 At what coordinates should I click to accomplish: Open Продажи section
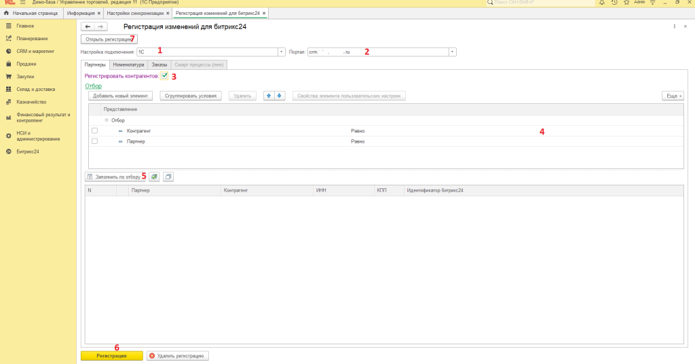pyautogui.click(x=26, y=64)
